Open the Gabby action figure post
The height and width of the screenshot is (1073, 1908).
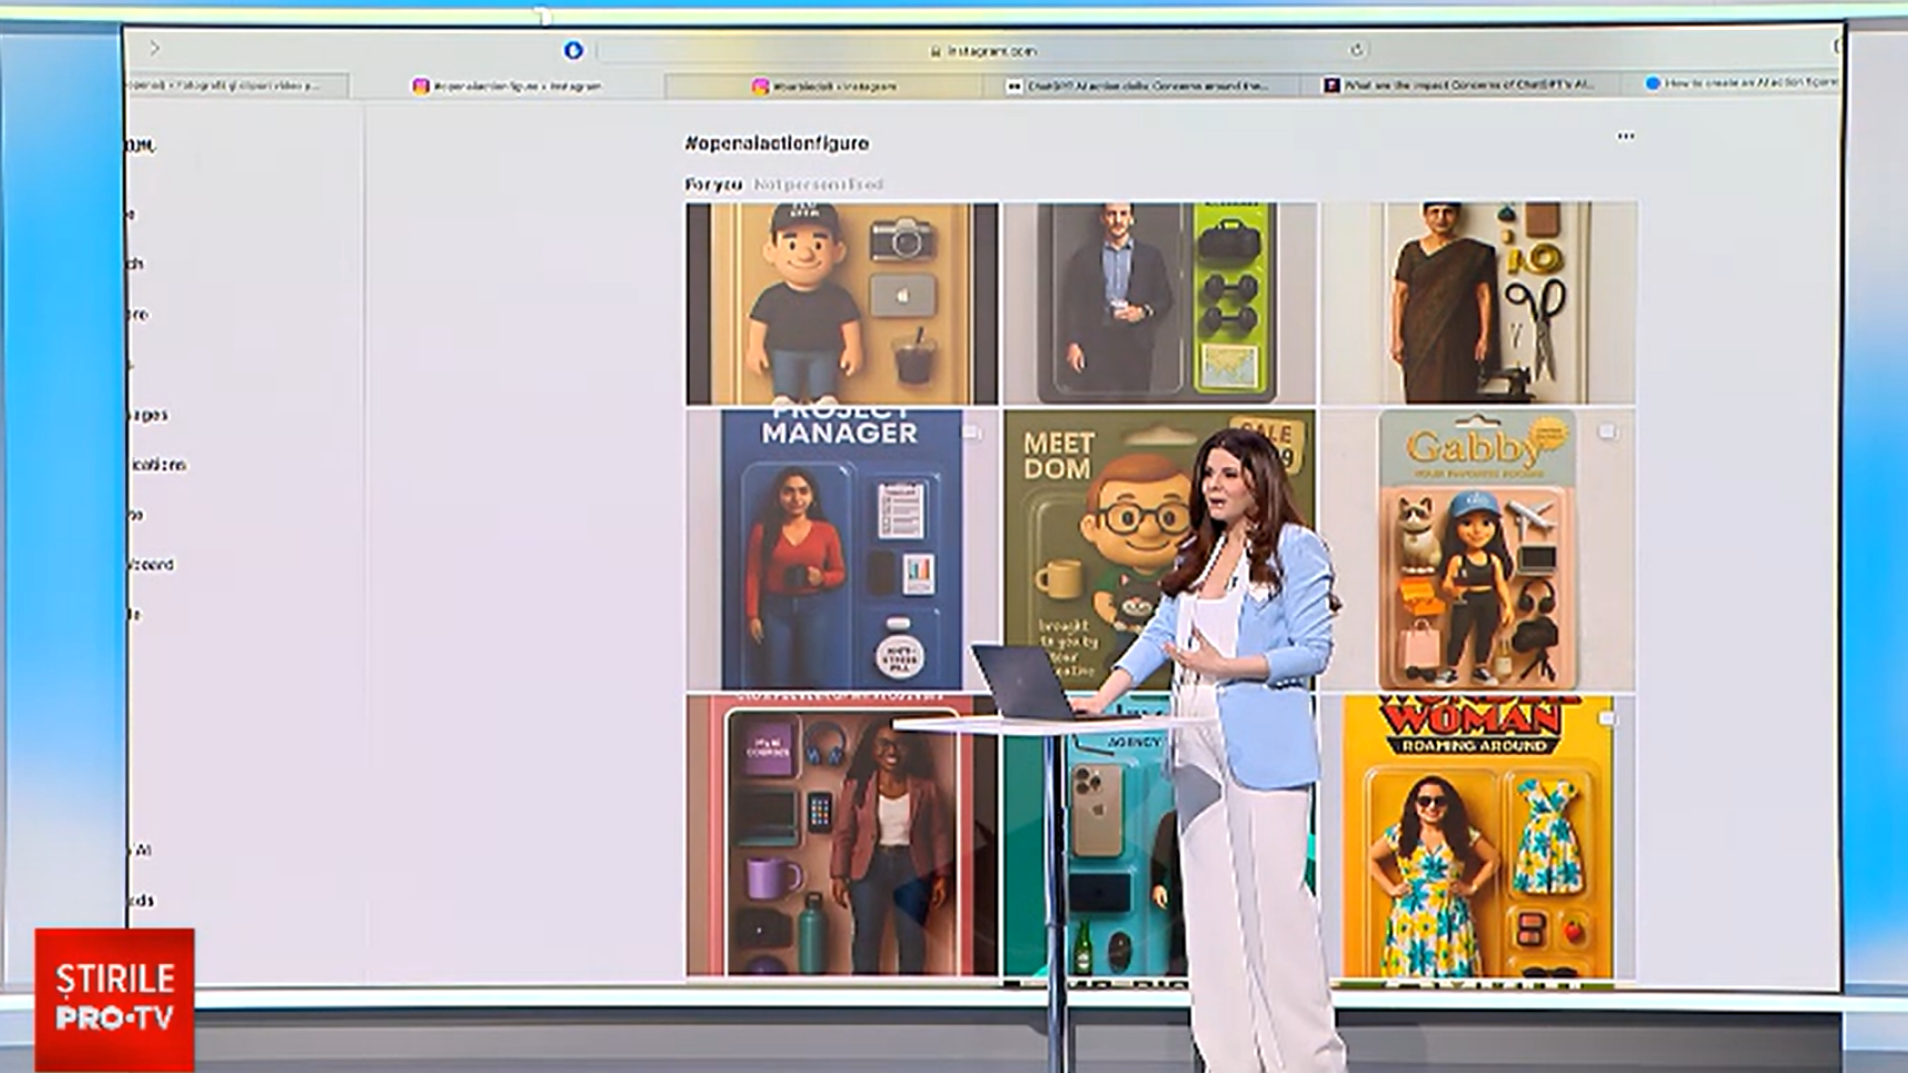[x=1478, y=549]
